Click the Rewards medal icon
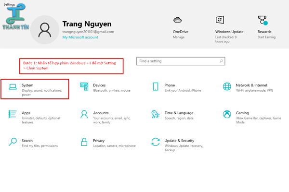 click(x=263, y=20)
